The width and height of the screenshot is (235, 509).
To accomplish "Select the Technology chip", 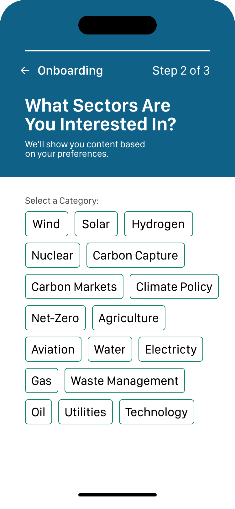I will [x=157, y=412].
